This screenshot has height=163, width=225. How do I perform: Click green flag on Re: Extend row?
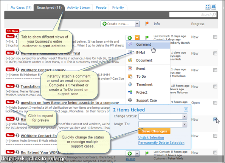click(x=147, y=154)
